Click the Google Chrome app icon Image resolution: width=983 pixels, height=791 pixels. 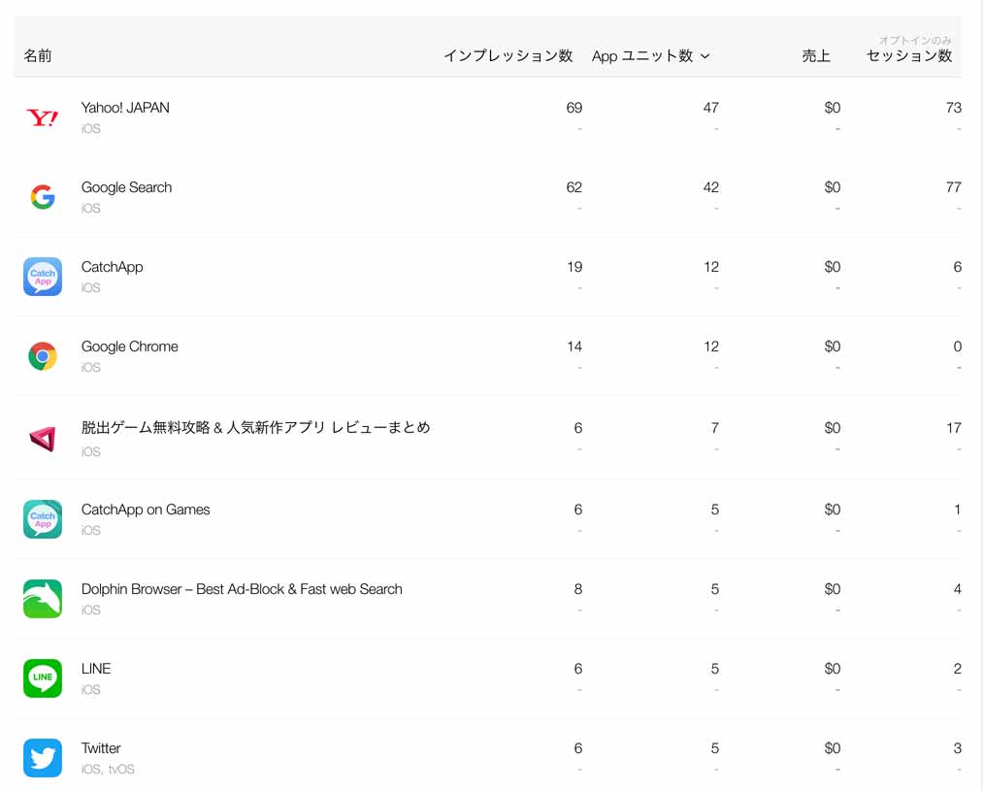43,356
